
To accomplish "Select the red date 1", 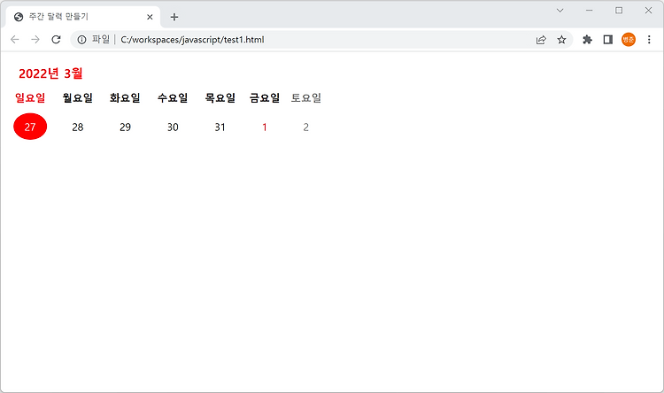I will click(x=265, y=127).
